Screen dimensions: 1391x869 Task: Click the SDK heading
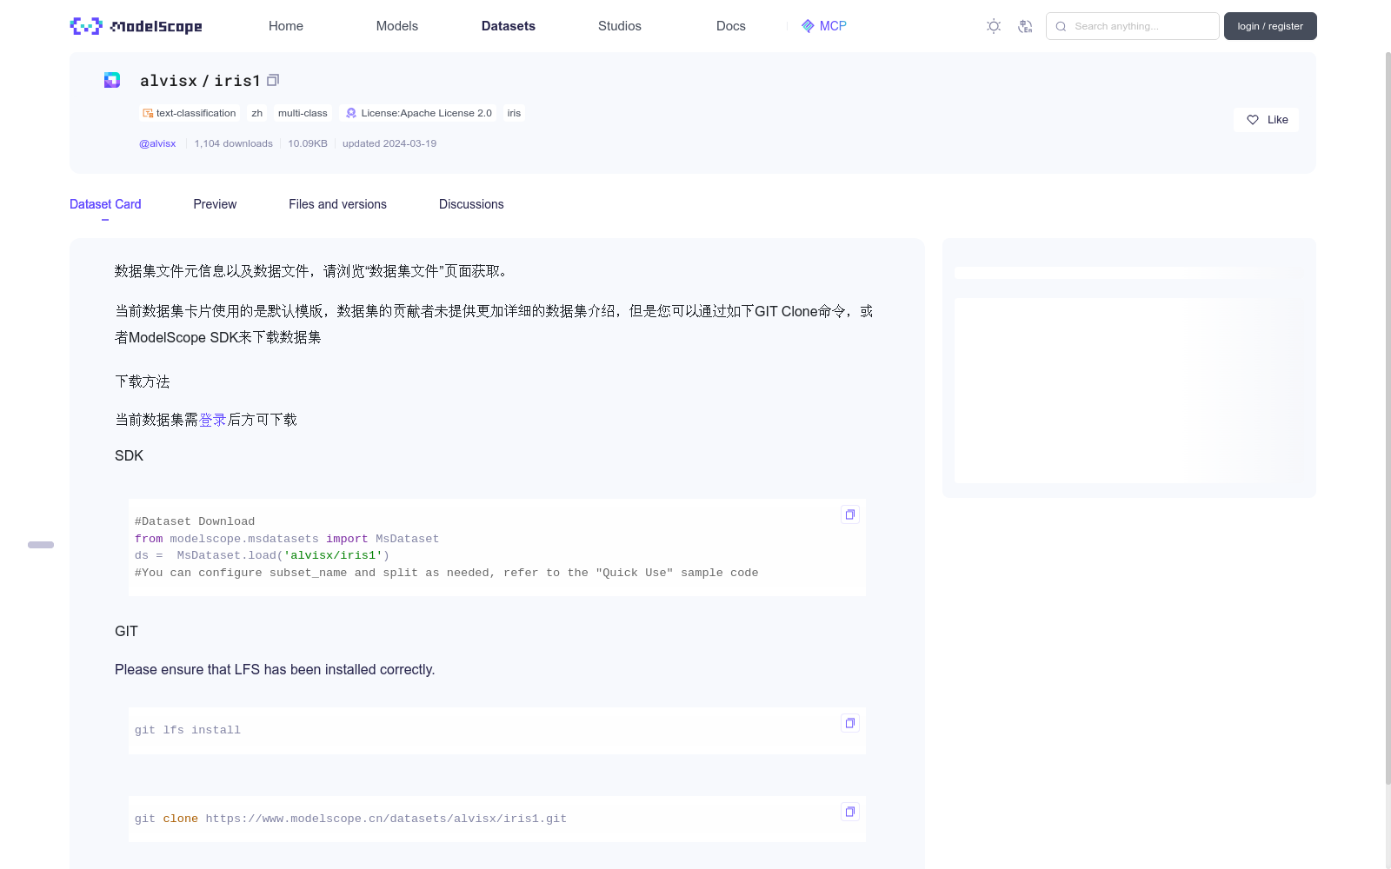[129, 455]
